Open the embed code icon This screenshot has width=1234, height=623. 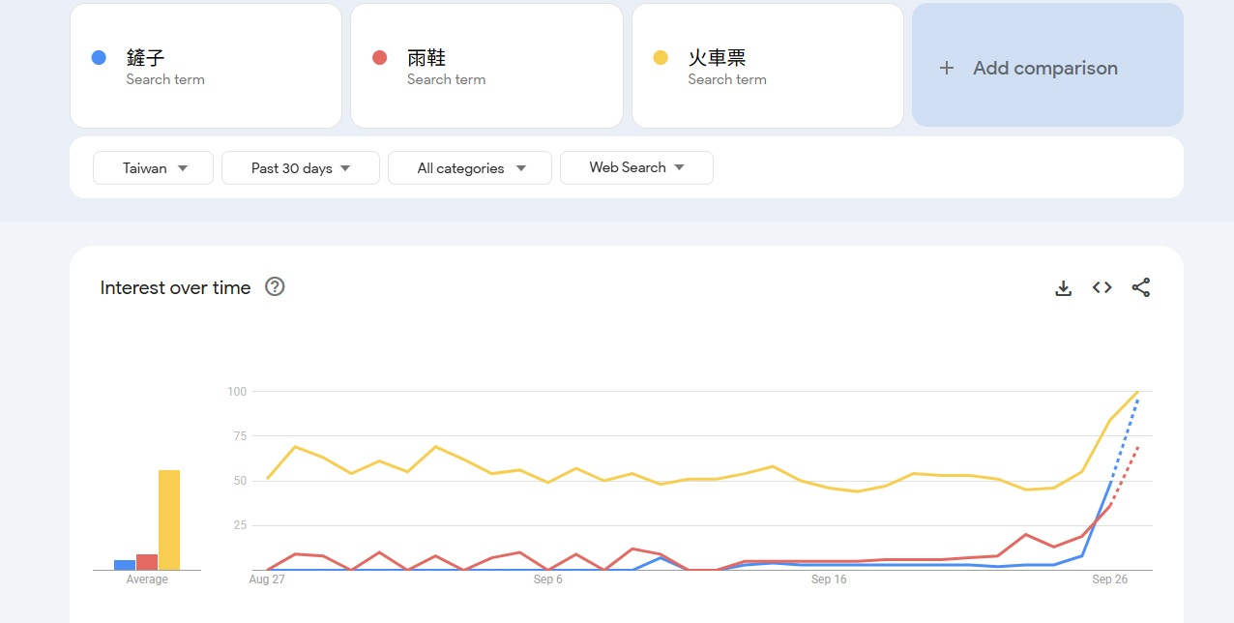[x=1102, y=287]
